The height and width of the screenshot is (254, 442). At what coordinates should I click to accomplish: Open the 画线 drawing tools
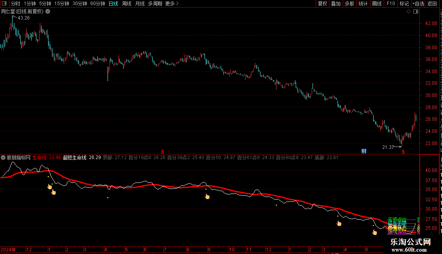point(377,4)
